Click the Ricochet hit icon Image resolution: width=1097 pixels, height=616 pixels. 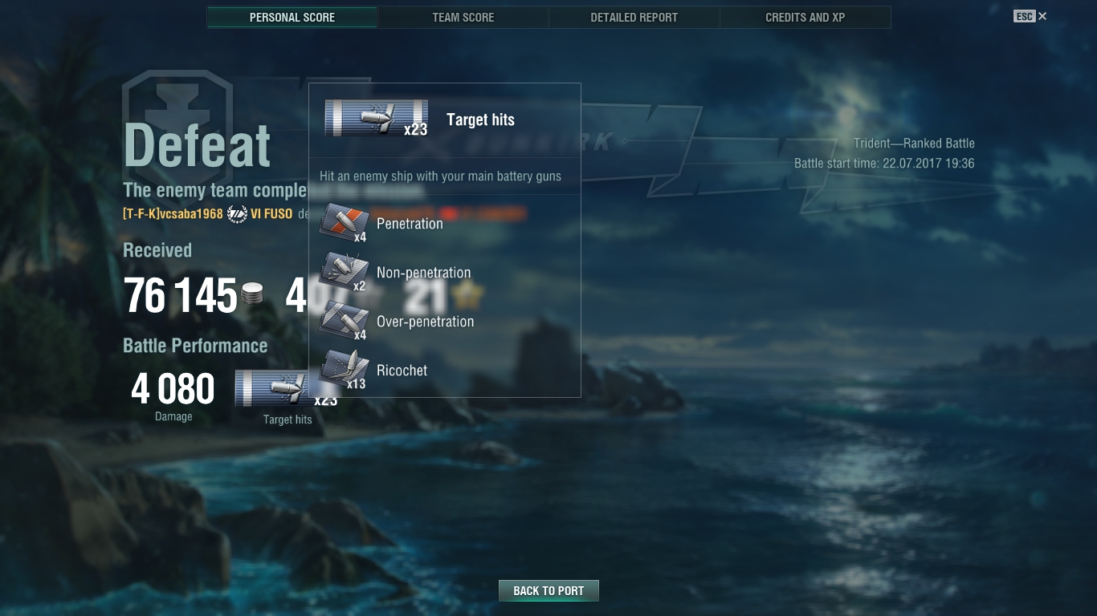(x=344, y=370)
